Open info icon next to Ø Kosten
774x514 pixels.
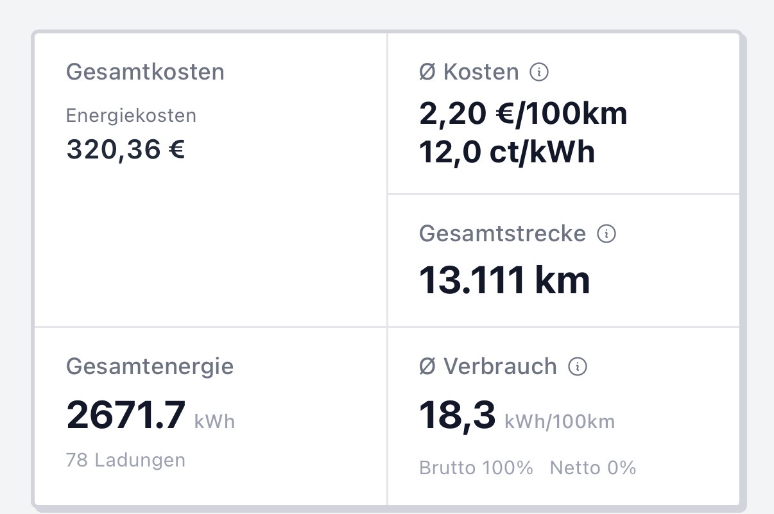point(539,73)
